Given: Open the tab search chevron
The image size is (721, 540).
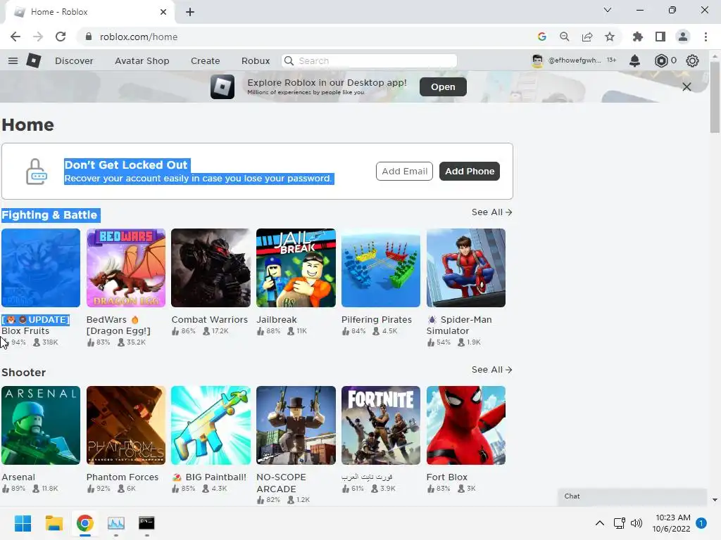Looking at the screenshot, I should [x=608, y=10].
